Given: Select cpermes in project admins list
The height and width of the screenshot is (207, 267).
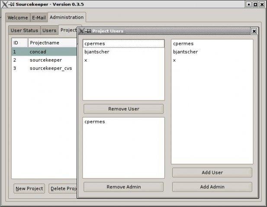Looking at the screenshot, I should (x=124, y=122).
